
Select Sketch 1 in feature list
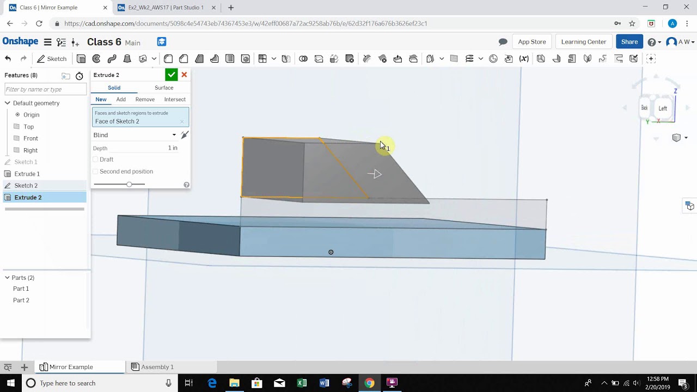[x=26, y=162]
